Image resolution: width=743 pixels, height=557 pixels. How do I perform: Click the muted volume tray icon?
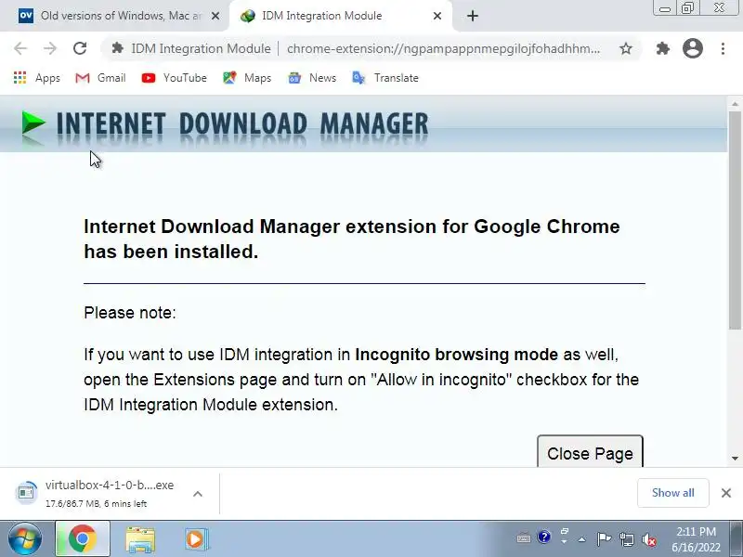tap(648, 540)
